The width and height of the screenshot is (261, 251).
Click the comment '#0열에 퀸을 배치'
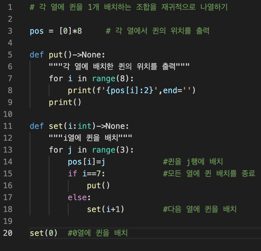pos(98,233)
